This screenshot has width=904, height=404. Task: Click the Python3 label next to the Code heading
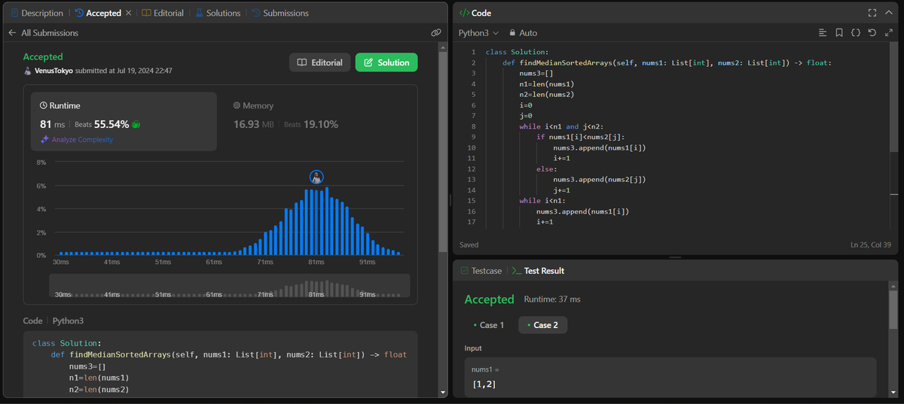point(68,320)
